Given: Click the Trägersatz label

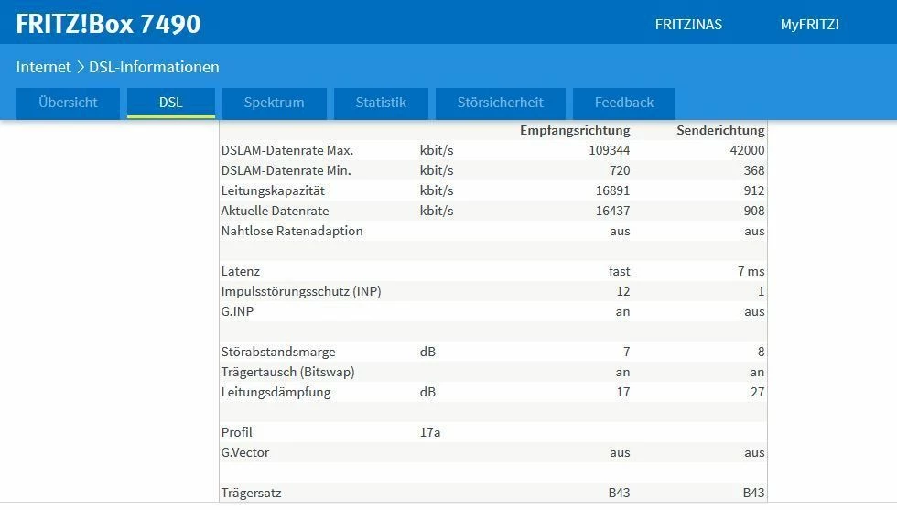Looking at the screenshot, I should point(251,493).
